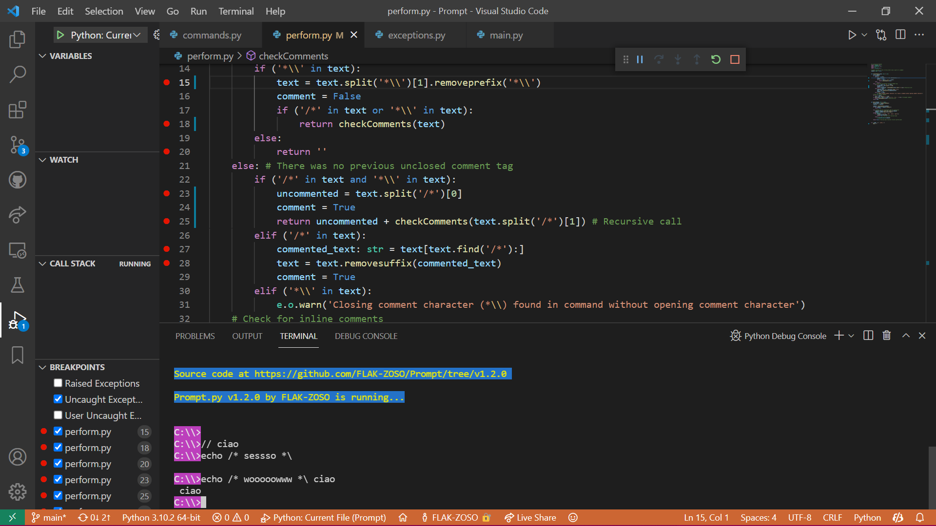This screenshot has height=526, width=936.
Task: Stop the debug session
Action: coord(735,59)
